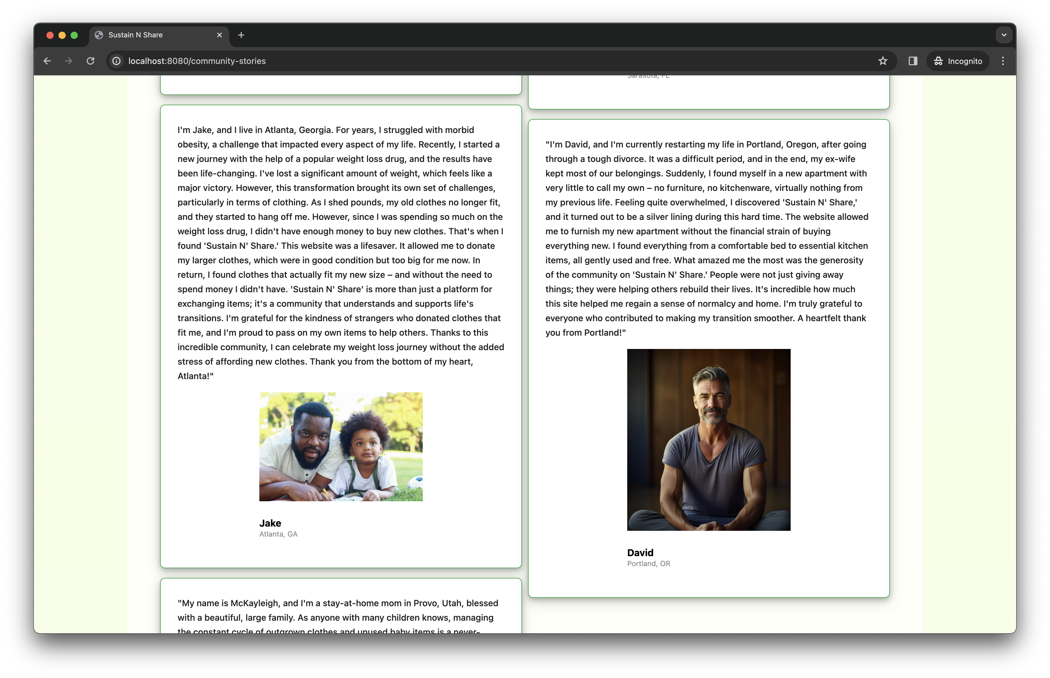Expand the tab search dropdown arrow
This screenshot has width=1050, height=678.
[x=1004, y=35]
